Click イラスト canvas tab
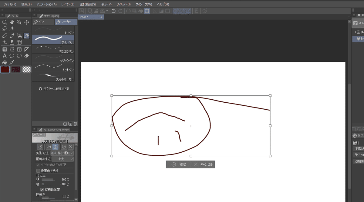 pos(91,17)
